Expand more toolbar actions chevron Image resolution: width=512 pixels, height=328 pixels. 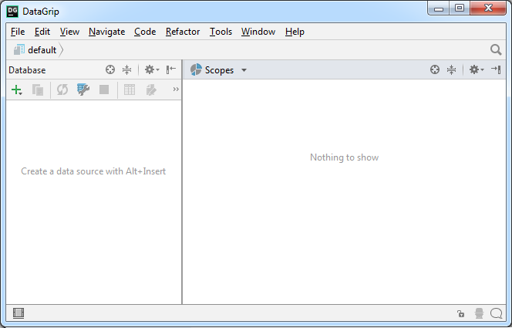[175, 90]
